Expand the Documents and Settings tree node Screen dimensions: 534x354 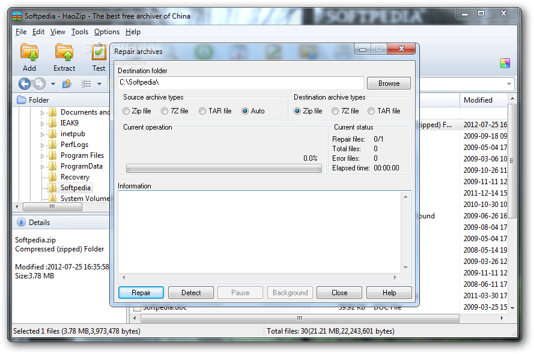click(x=42, y=113)
